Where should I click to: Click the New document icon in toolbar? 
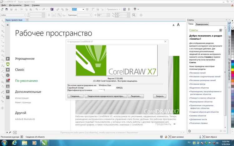click(2, 9)
